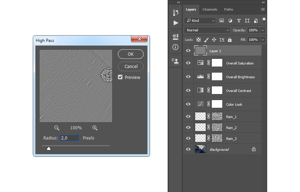Filter layers by type layers icon

click(x=239, y=21)
